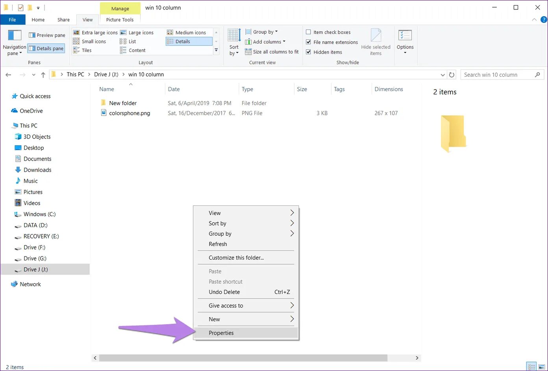Expand View submenu in context menu

point(246,213)
